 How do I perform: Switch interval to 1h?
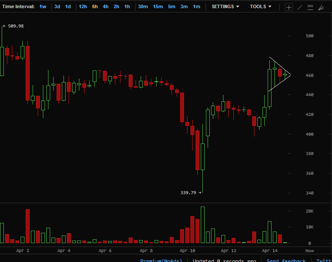pyautogui.click(x=127, y=6)
